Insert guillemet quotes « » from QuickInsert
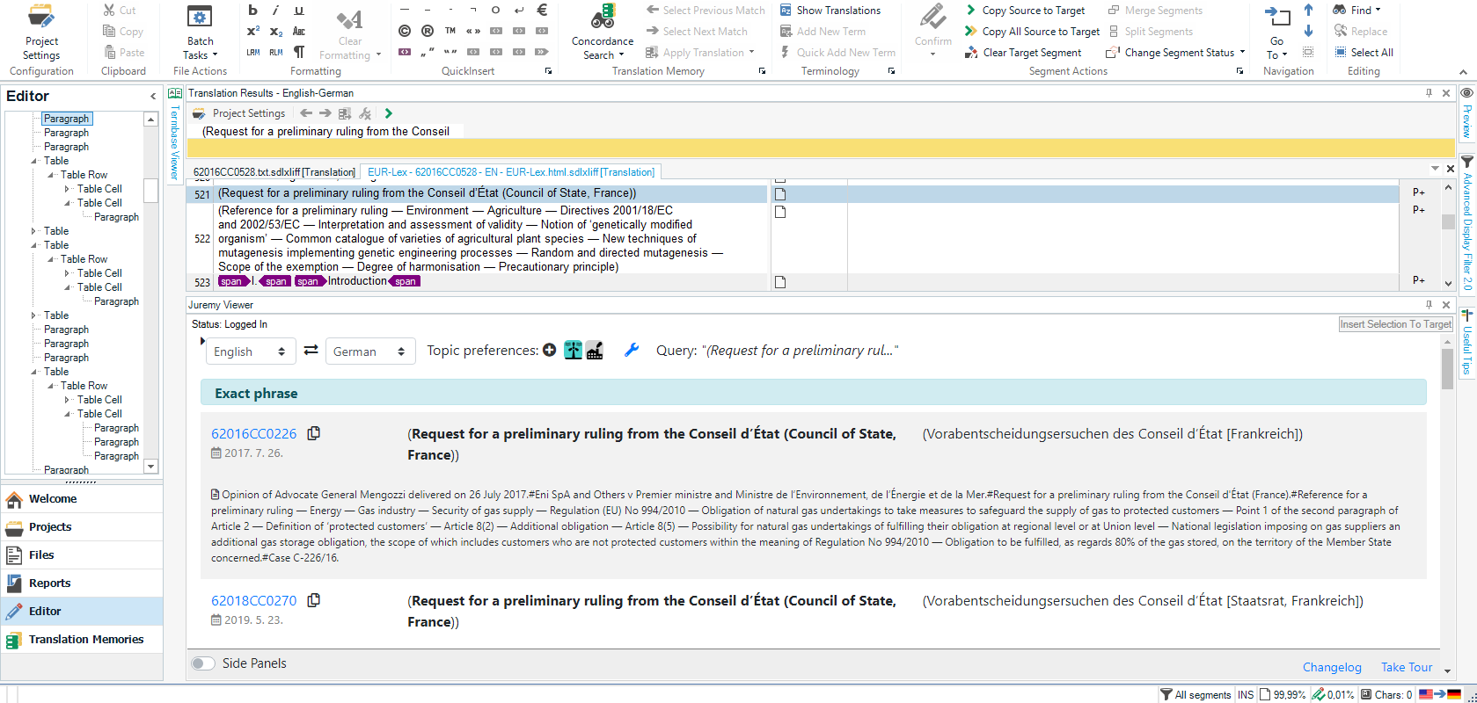The width and height of the screenshot is (1477, 703). click(x=473, y=31)
